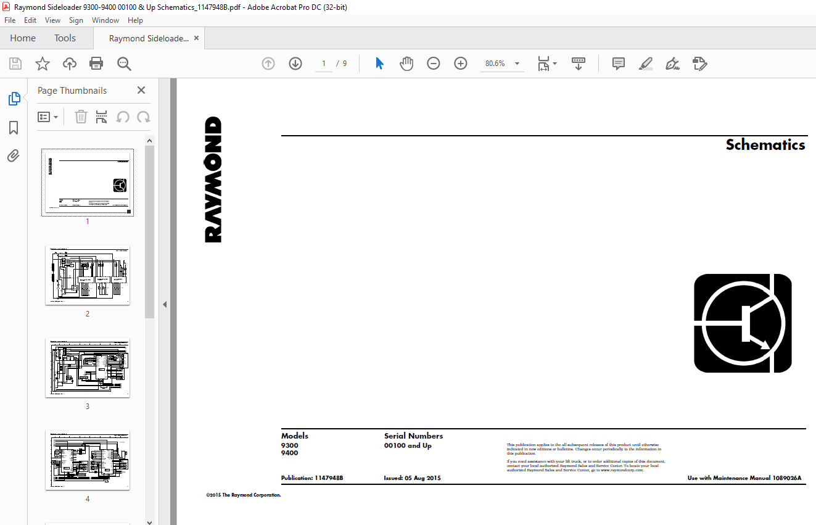The height and width of the screenshot is (525, 816).
Task: Add a comment sticky note
Action: point(619,64)
